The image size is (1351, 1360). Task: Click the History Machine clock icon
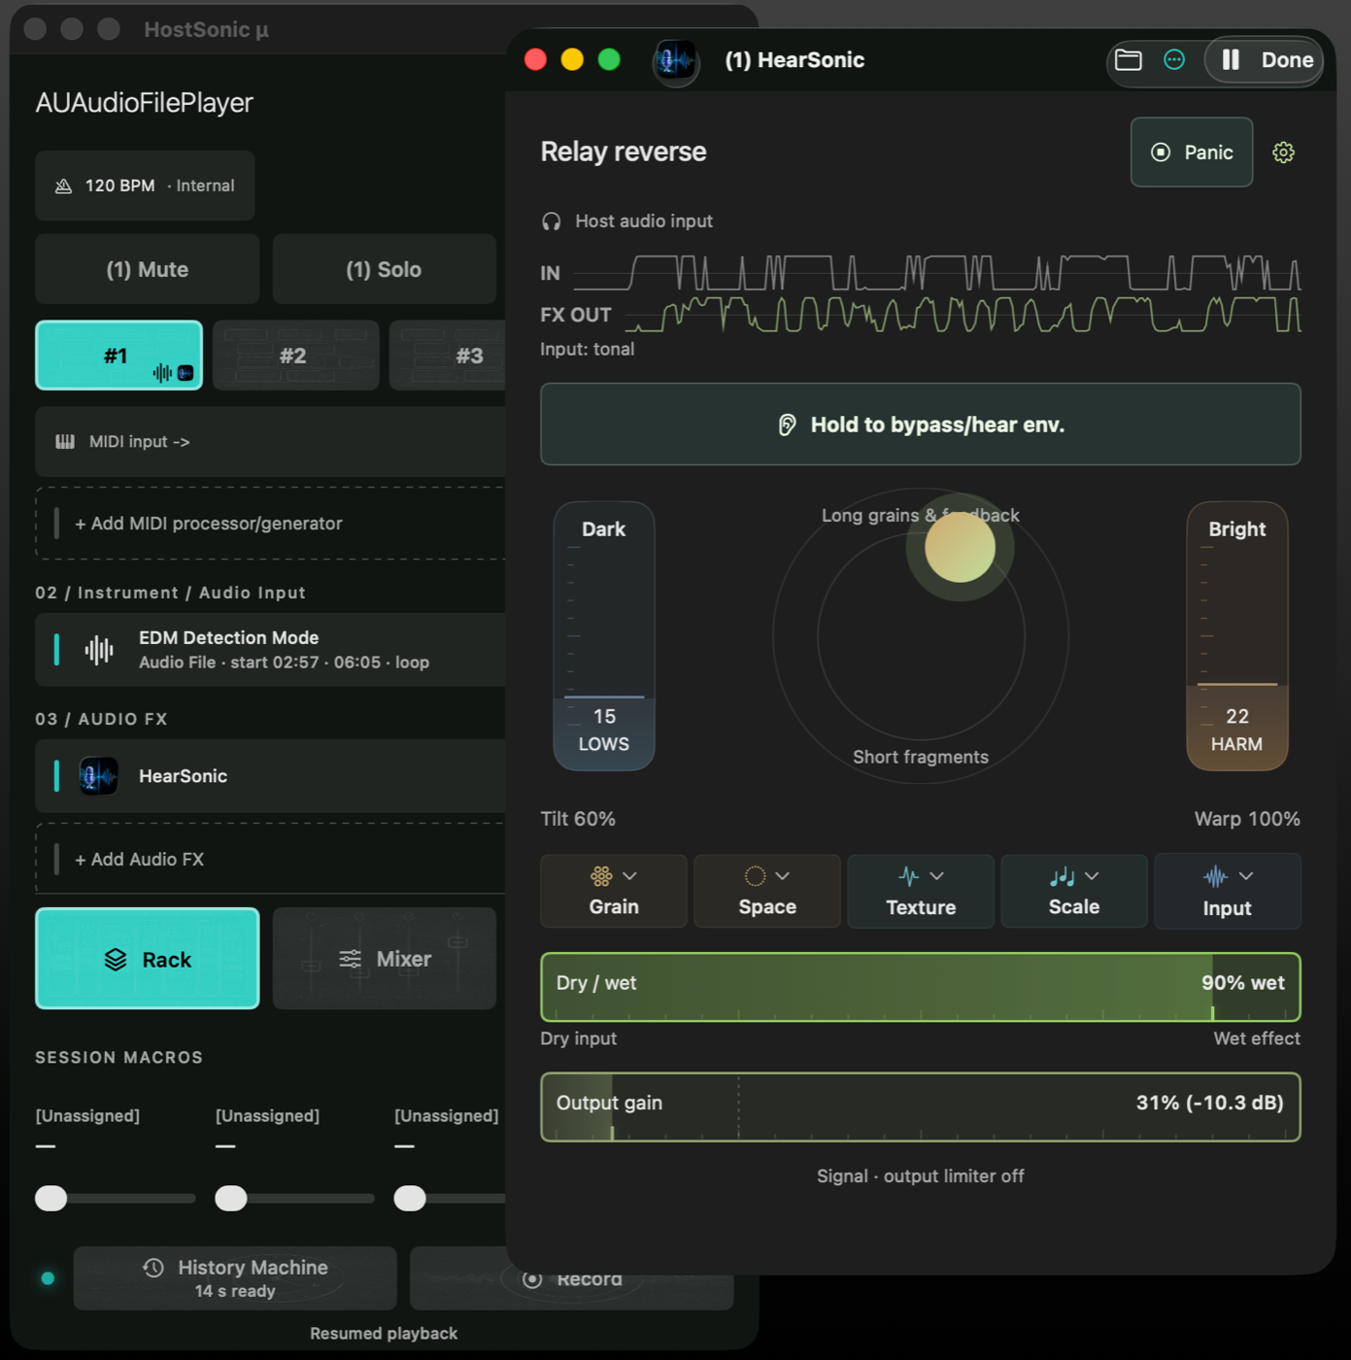(x=153, y=1268)
